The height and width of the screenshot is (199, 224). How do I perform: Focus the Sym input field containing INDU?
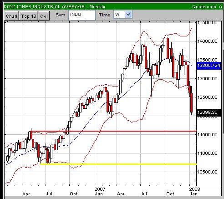82,15
